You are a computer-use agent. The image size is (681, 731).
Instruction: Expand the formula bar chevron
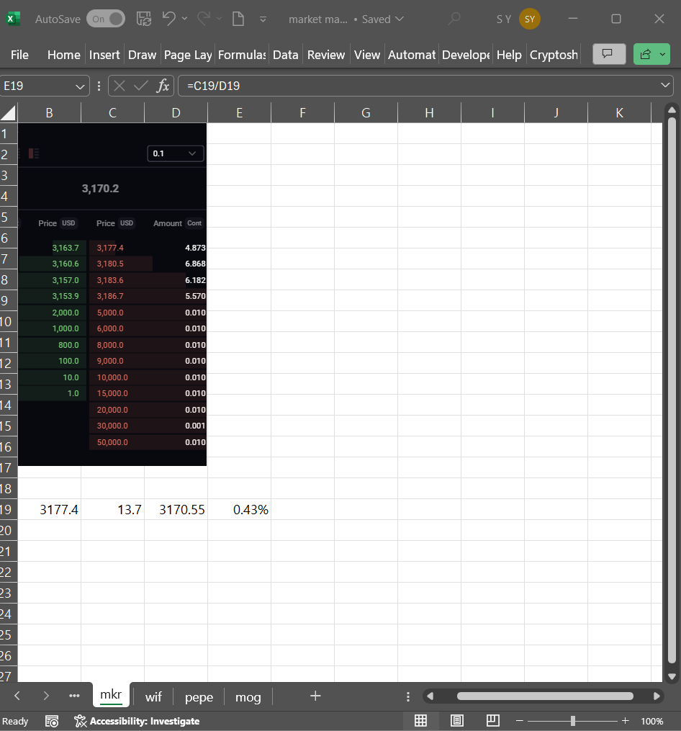(665, 85)
